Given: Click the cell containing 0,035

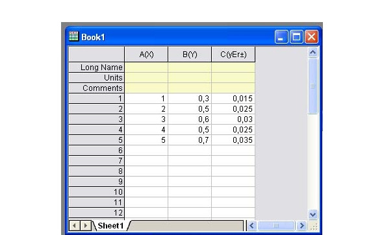Looking at the screenshot, I should 233,140.
